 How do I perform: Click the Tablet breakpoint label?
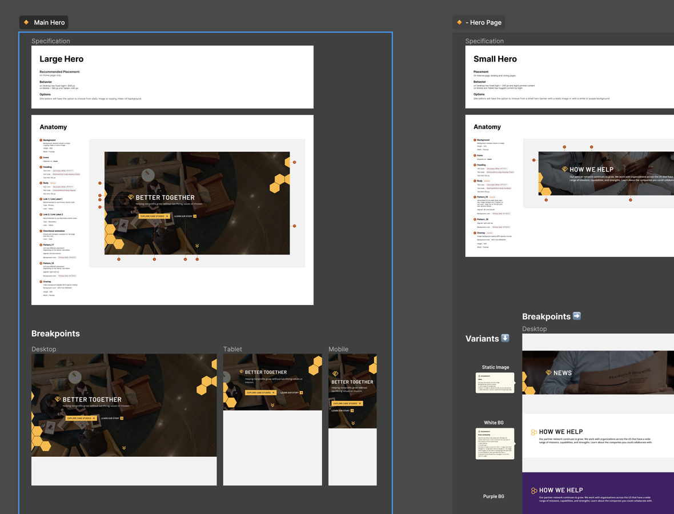coord(232,349)
